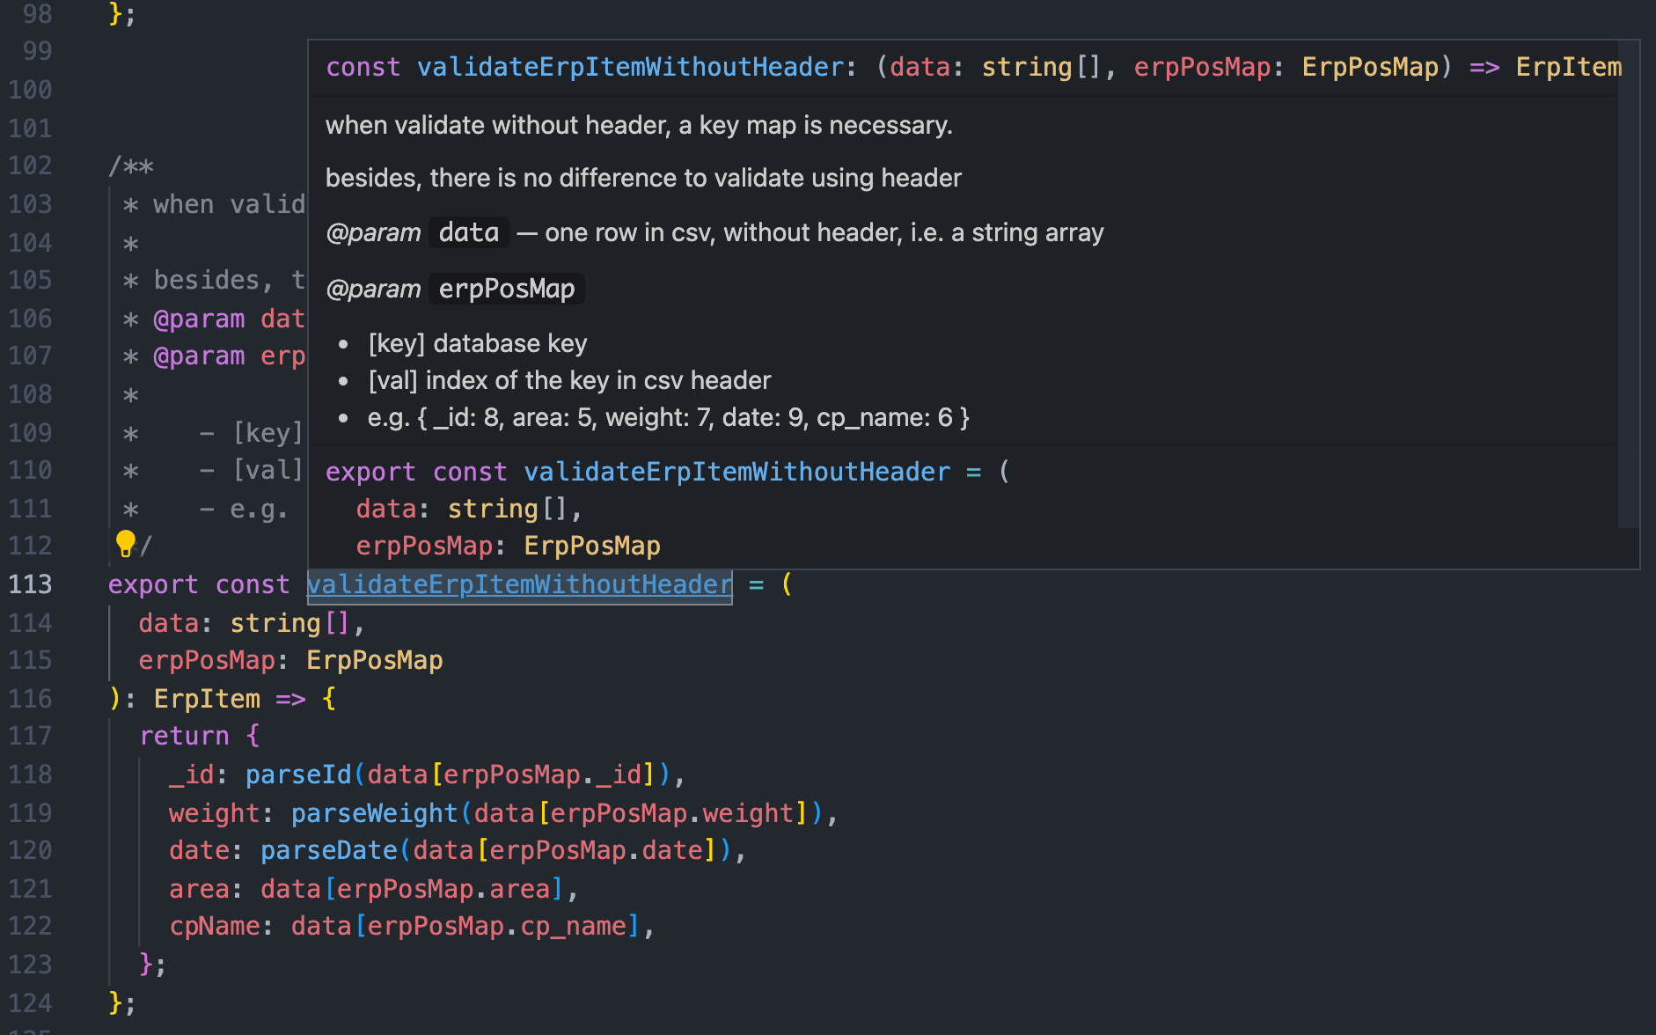Click the 'data' parameter badge in the hover docs
The height and width of the screenshot is (1035, 1656).
pyautogui.click(x=469, y=232)
